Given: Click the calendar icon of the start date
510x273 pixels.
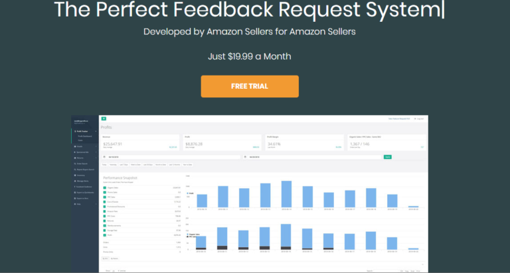Looking at the screenshot, I should [x=104, y=157].
